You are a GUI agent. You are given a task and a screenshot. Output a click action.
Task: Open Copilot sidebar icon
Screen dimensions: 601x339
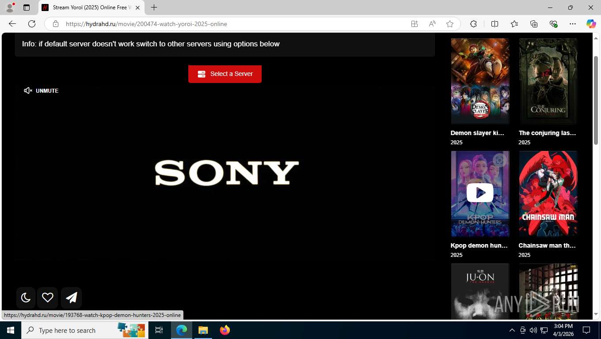coord(591,24)
